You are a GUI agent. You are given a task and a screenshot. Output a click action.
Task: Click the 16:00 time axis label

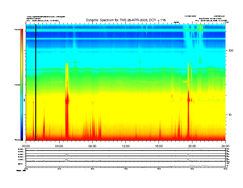coord(159,146)
